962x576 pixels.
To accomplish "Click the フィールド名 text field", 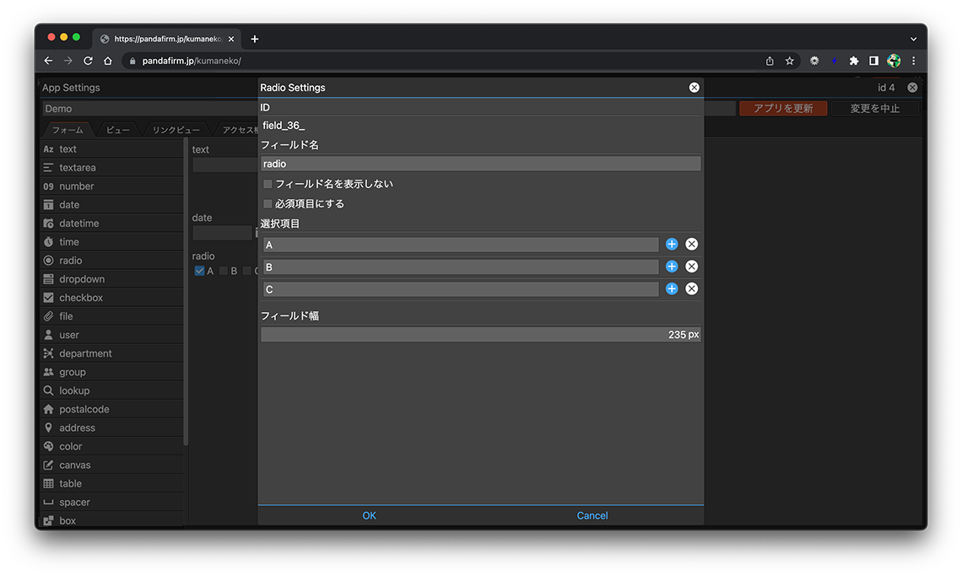I will (x=480, y=164).
